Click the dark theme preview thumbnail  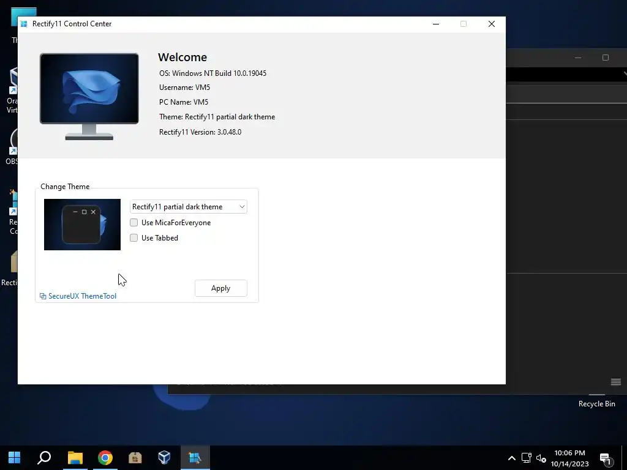point(83,225)
